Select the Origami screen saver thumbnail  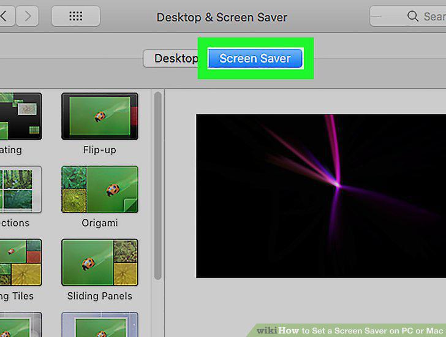tap(100, 189)
